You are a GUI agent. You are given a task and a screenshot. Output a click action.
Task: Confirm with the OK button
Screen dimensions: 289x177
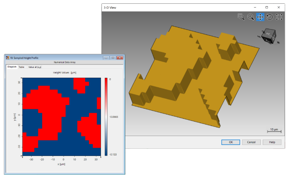(x=231, y=142)
